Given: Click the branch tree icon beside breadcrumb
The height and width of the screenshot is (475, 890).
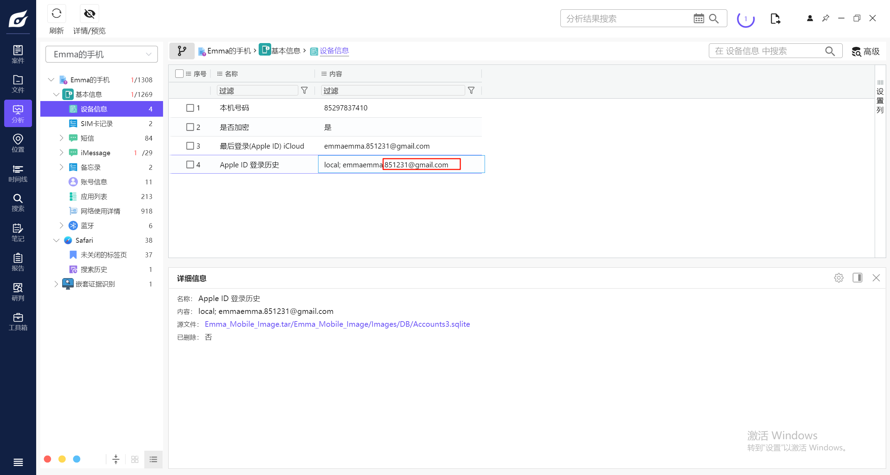Looking at the screenshot, I should [182, 51].
